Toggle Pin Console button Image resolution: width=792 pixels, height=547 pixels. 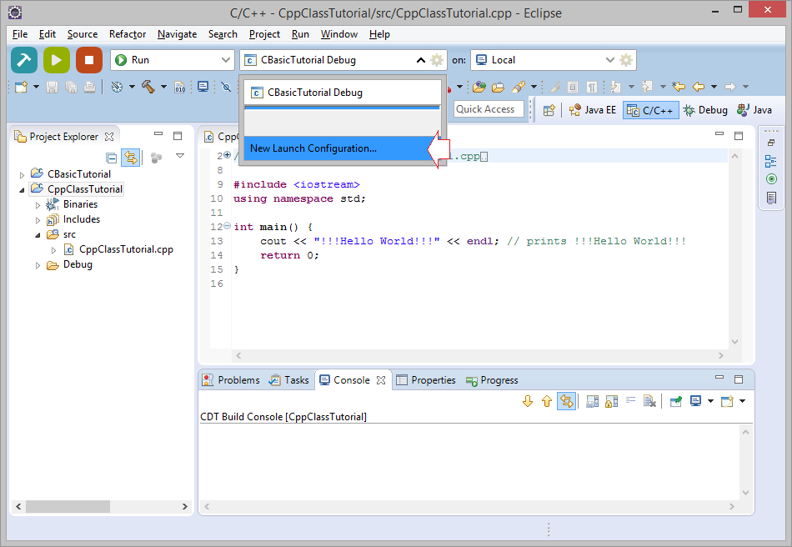click(676, 402)
